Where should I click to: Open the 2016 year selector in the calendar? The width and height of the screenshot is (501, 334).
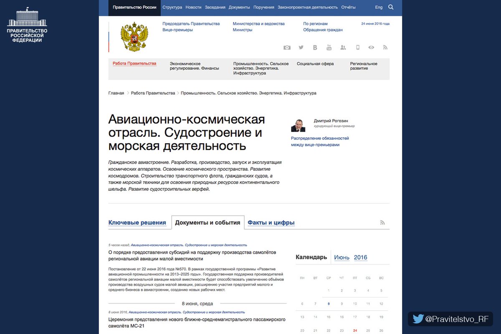[x=361, y=258]
